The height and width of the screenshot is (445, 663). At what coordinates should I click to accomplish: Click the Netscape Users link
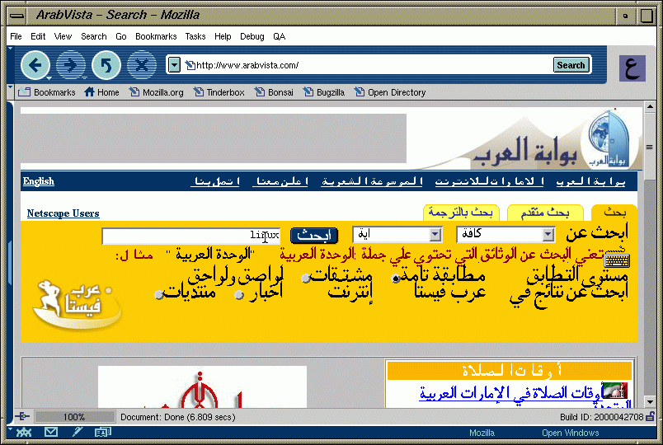(x=63, y=213)
